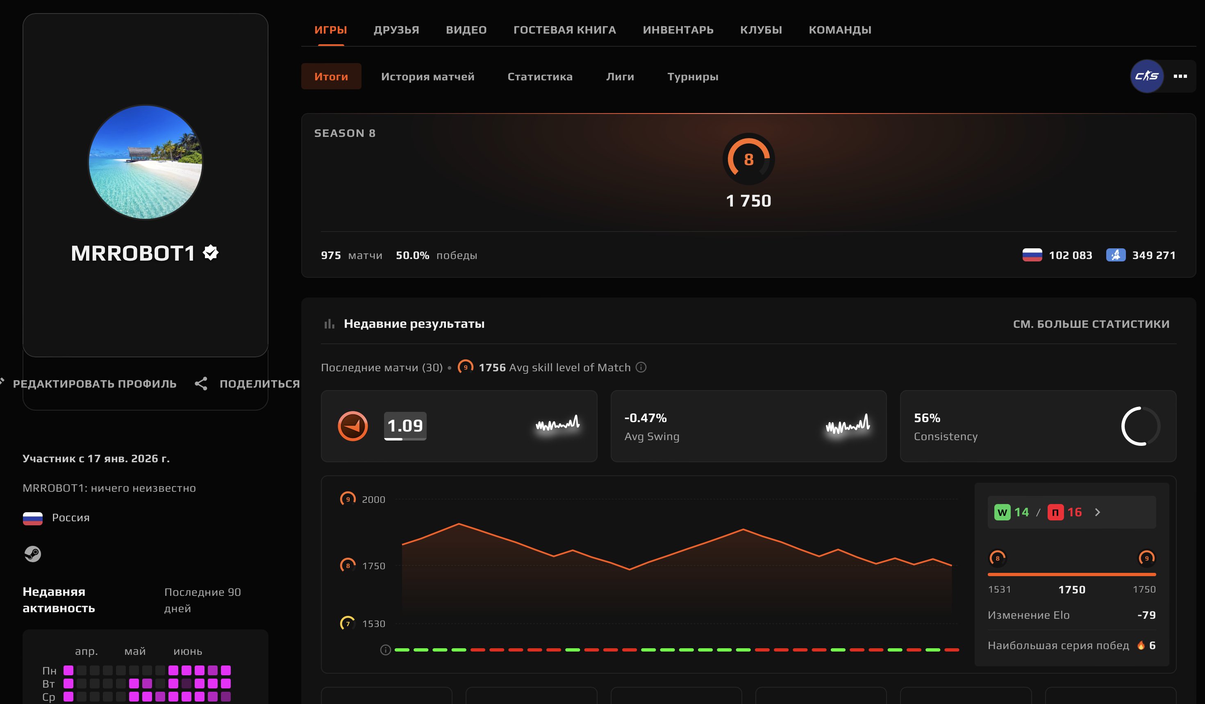The height and width of the screenshot is (704, 1205).
Task: Click the level 7 badge at 1530
Action: click(348, 623)
